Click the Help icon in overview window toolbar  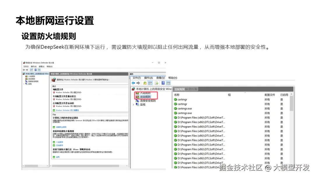pyautogui.click(x=36, y=70)
